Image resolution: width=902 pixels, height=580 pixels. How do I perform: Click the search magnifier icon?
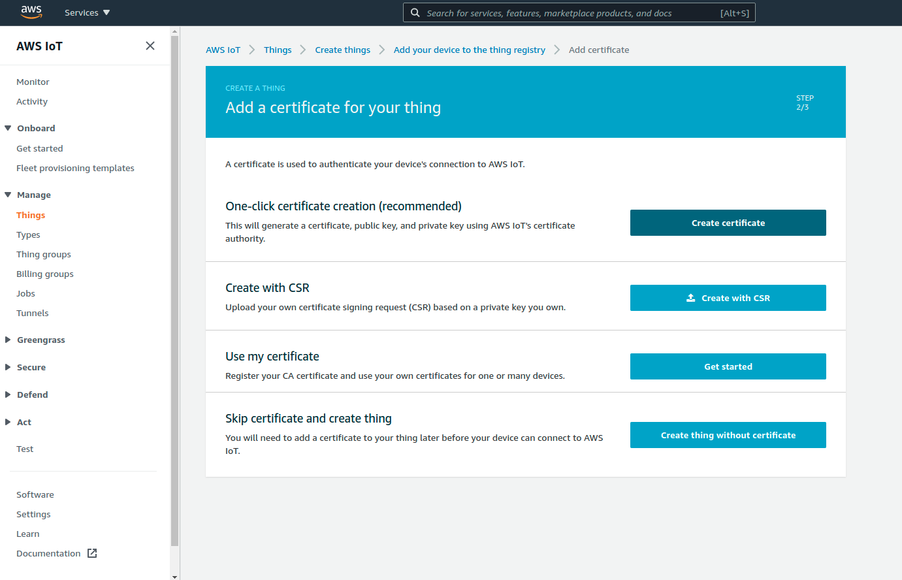tap(415, 12)
